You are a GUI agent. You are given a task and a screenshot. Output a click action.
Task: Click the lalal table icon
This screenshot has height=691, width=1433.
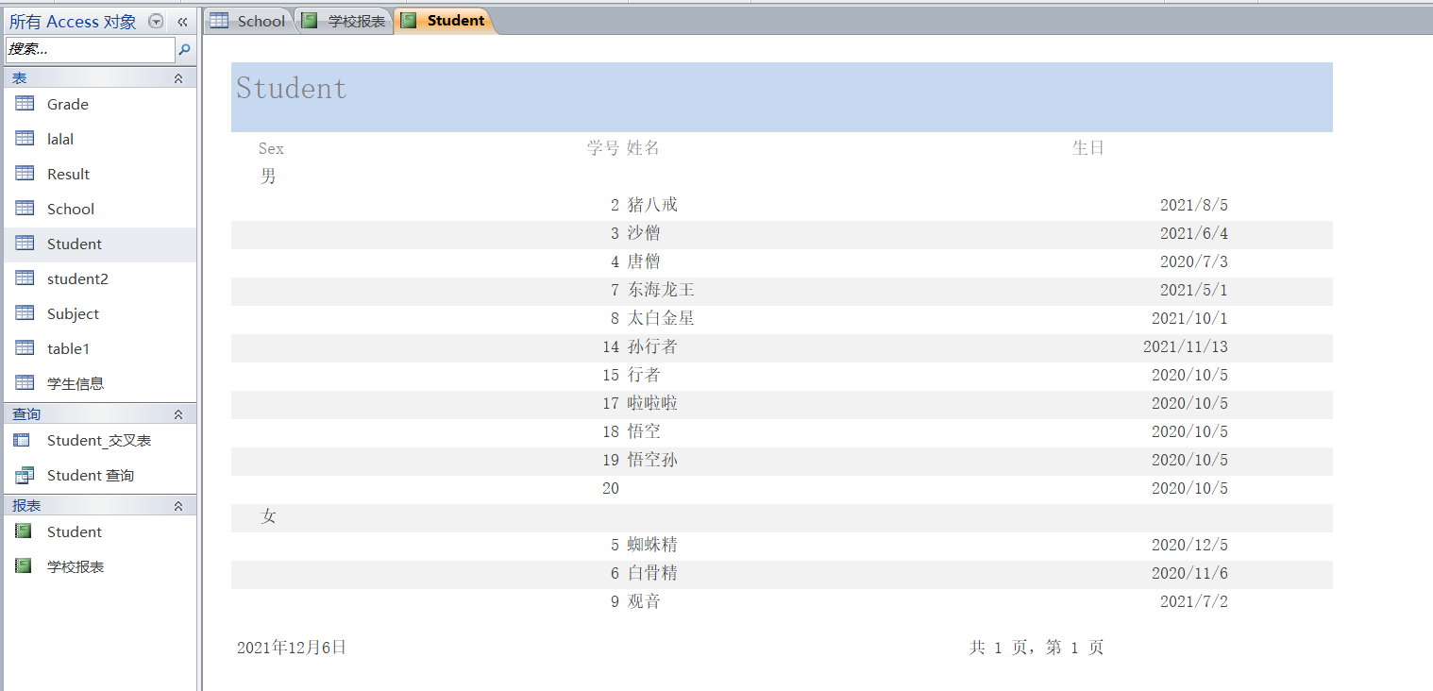point(25,139)
